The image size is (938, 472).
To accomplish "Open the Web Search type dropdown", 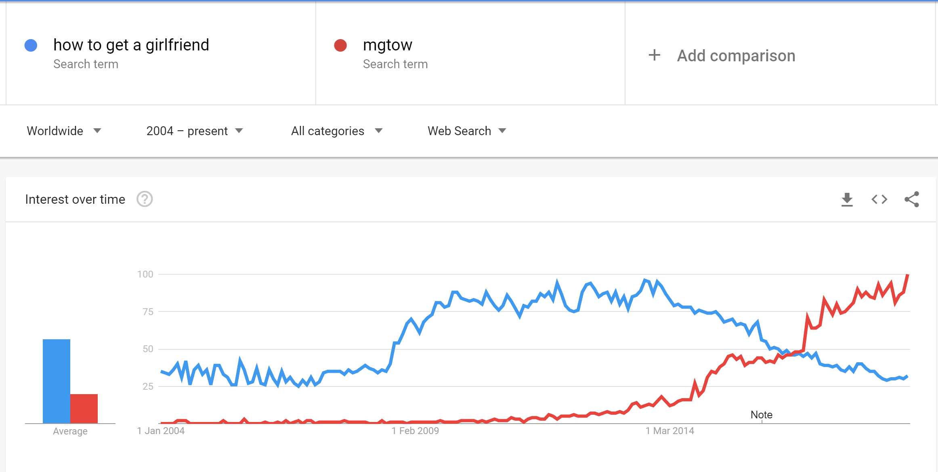I will pos(467,131).
